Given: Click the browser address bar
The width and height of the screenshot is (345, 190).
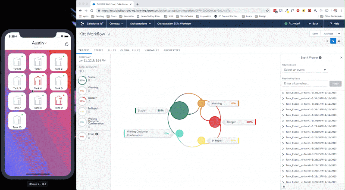Looking at the screenshot, I should [x=182, y=10].
